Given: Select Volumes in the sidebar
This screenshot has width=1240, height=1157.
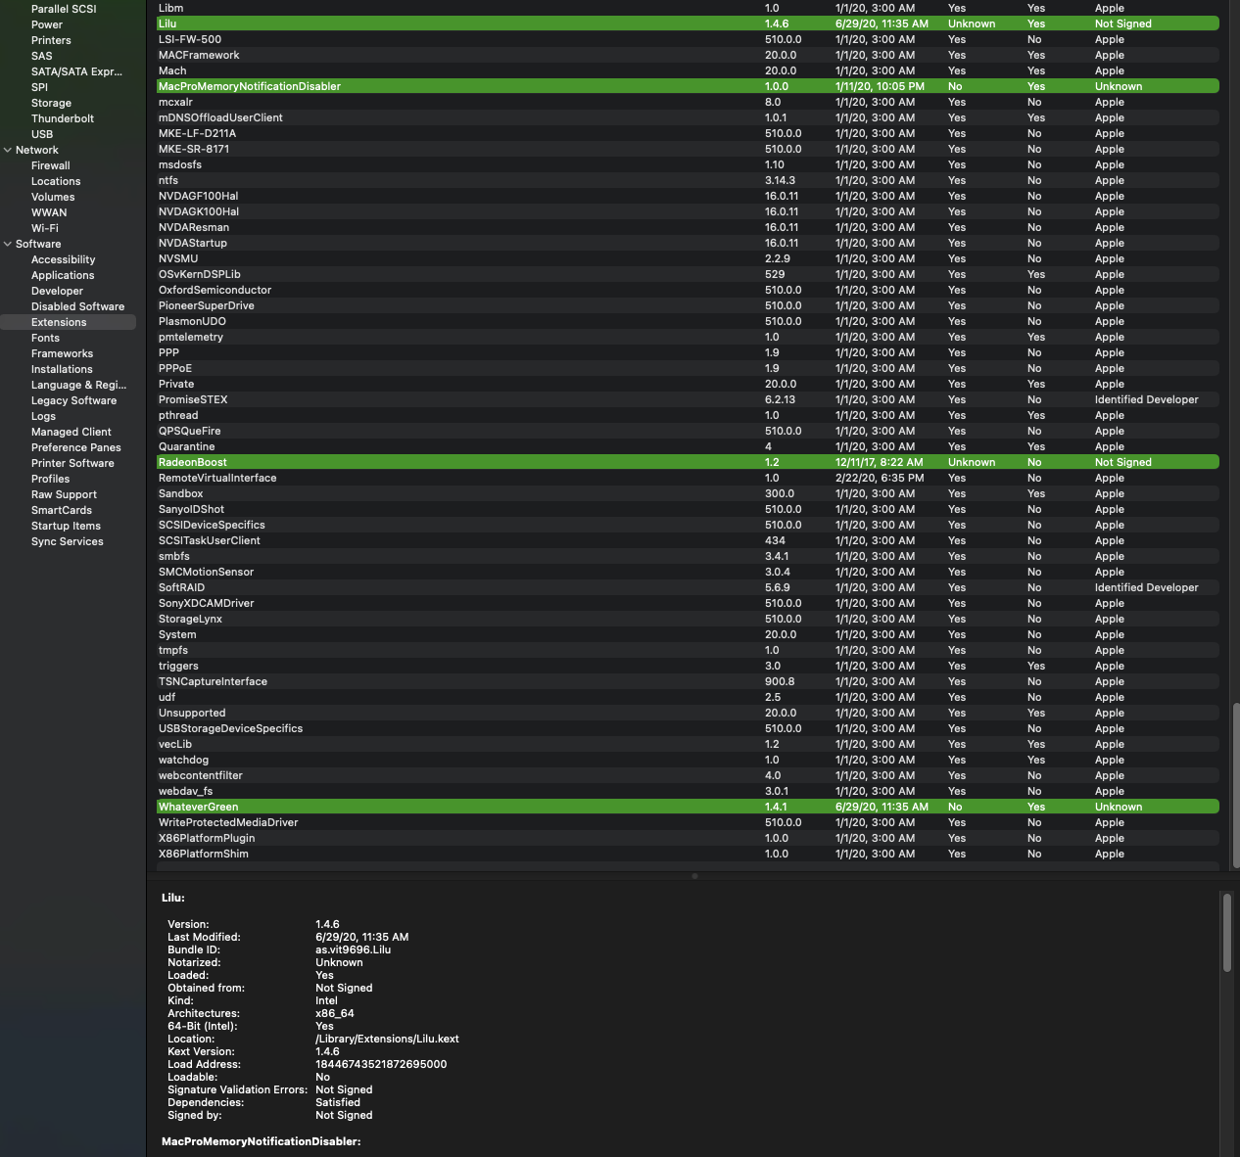Looking at the screenshot, I should point(53,197).
